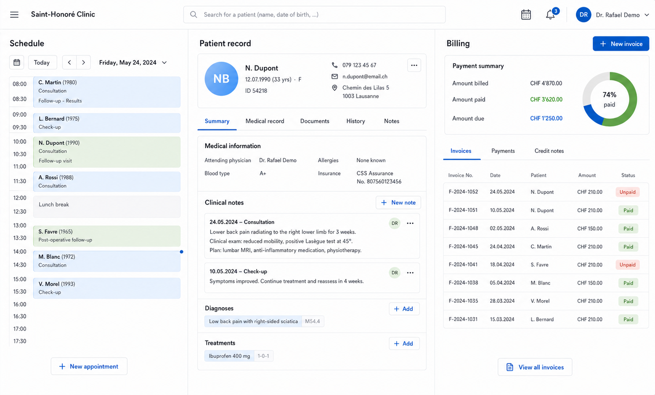The height and width of the screenshot is (395, 655).
Task: Click DR author badge on check-up note
Action: (x=395, y=273)
